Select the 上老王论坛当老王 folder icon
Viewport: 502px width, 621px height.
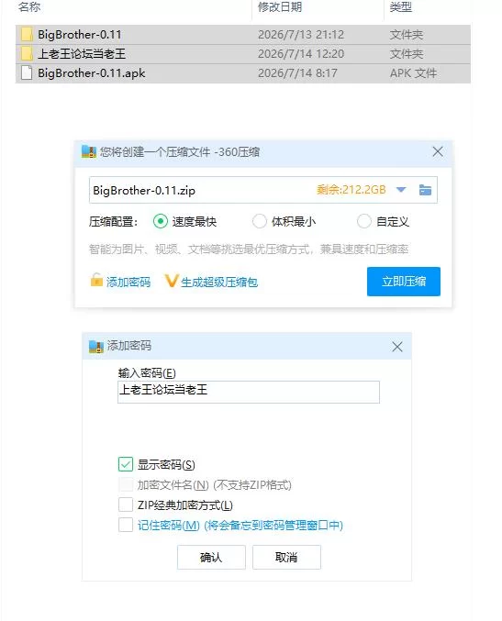27,53
